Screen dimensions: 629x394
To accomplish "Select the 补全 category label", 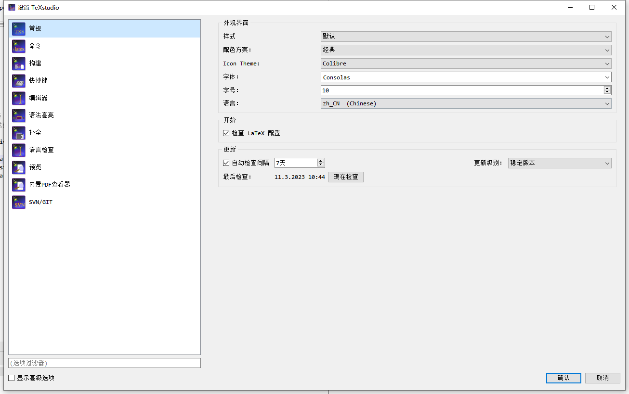I will point(35,132).
